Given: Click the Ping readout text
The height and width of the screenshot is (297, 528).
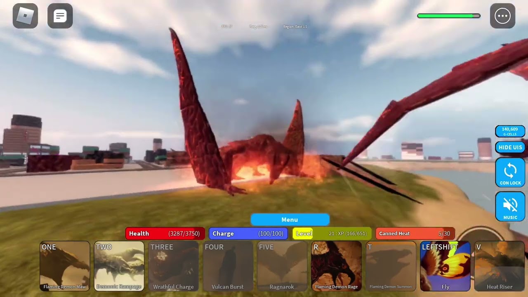Looking at the screenshot, I should pos(258,27).
